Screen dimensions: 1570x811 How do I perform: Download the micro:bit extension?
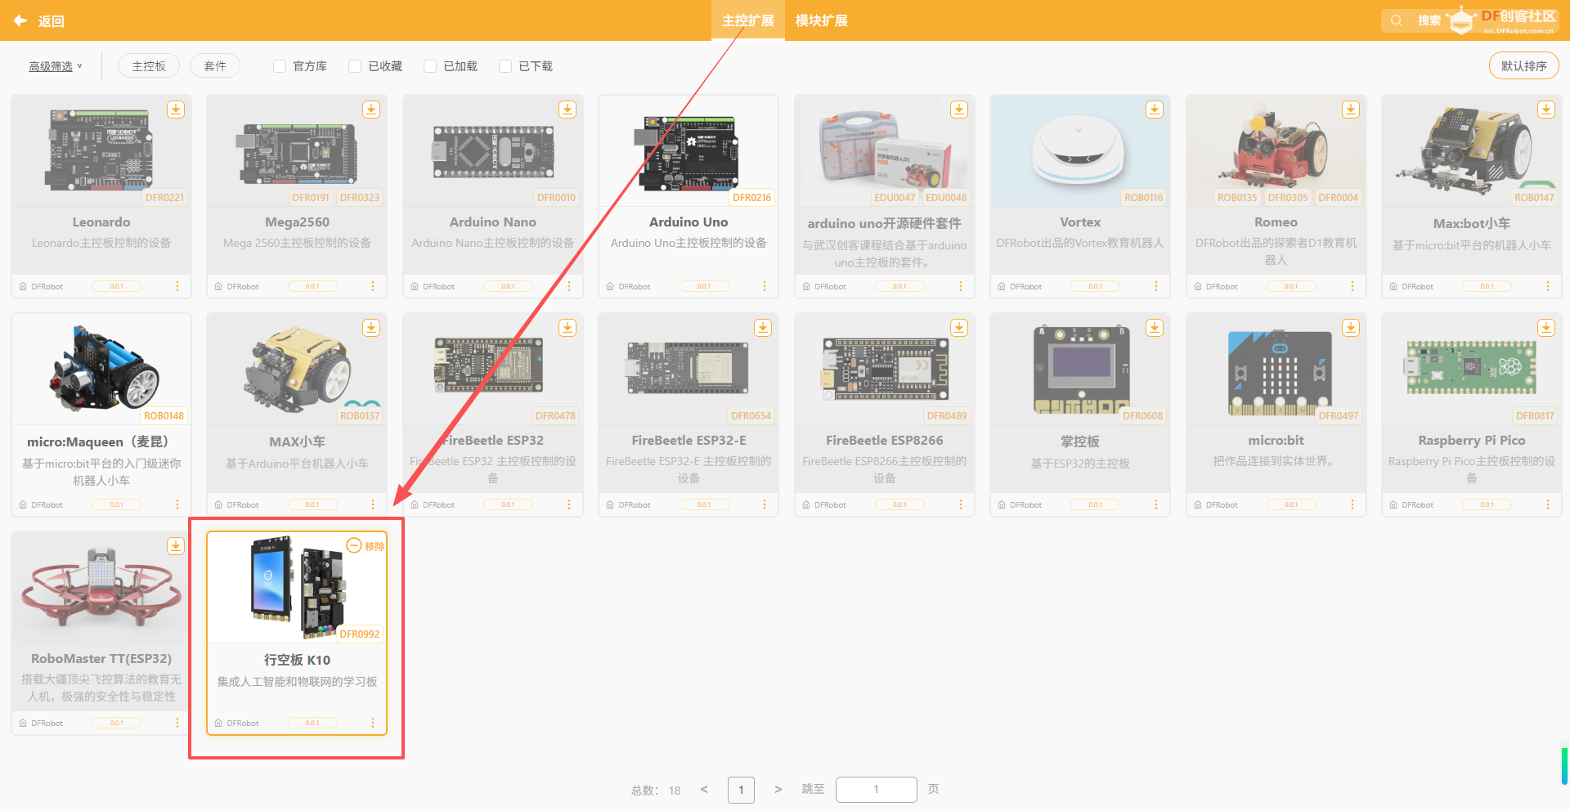(1351, 328)
